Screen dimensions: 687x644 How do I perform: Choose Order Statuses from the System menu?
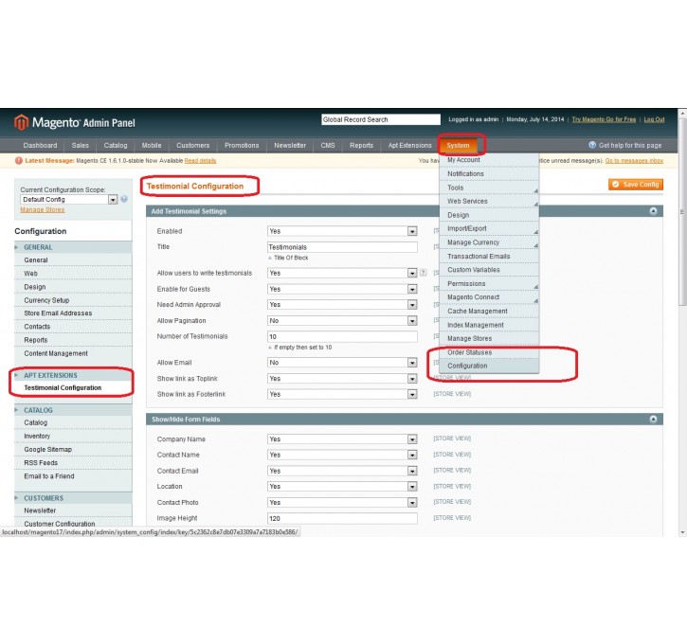pyautogui.click(x=489, y=352)
